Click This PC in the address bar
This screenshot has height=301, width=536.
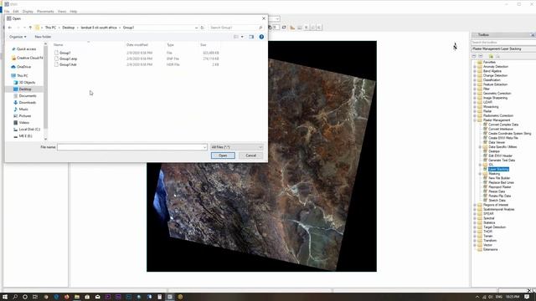pos(50,28)
